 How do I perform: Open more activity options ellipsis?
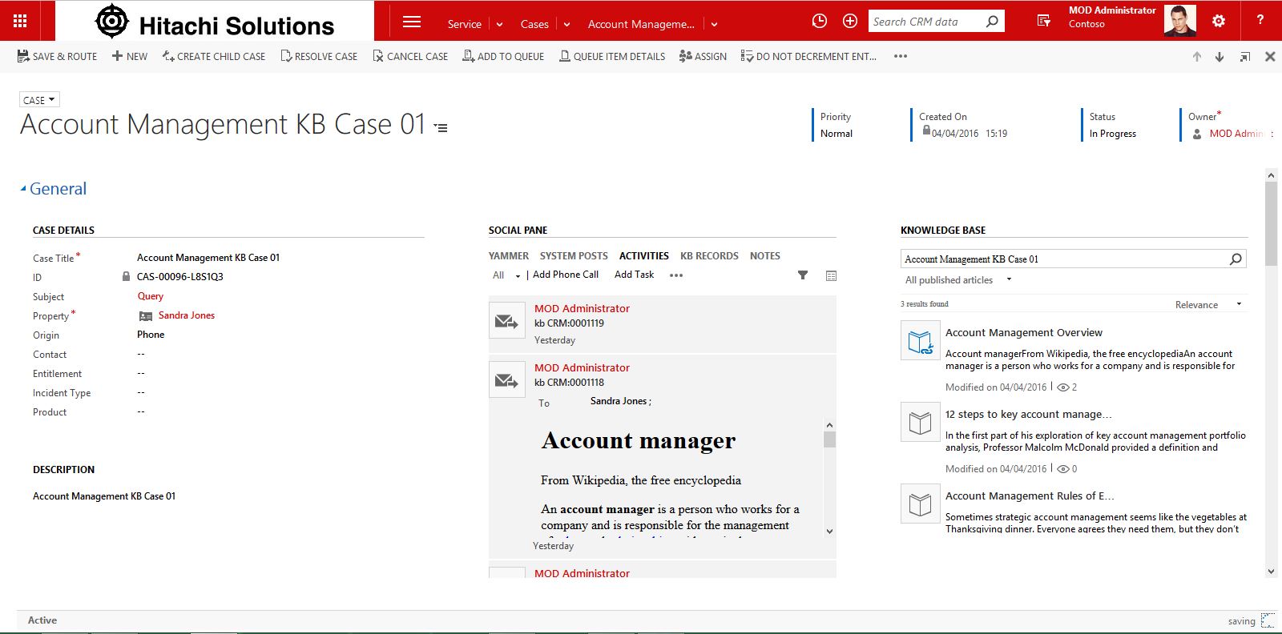tap(676, 275)
